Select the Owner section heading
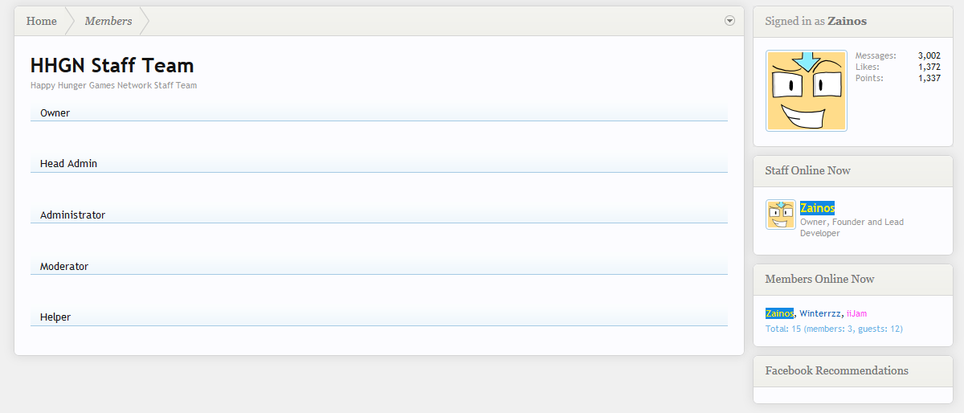Viewport: 964px width, 413px height. tap(55, 113)
